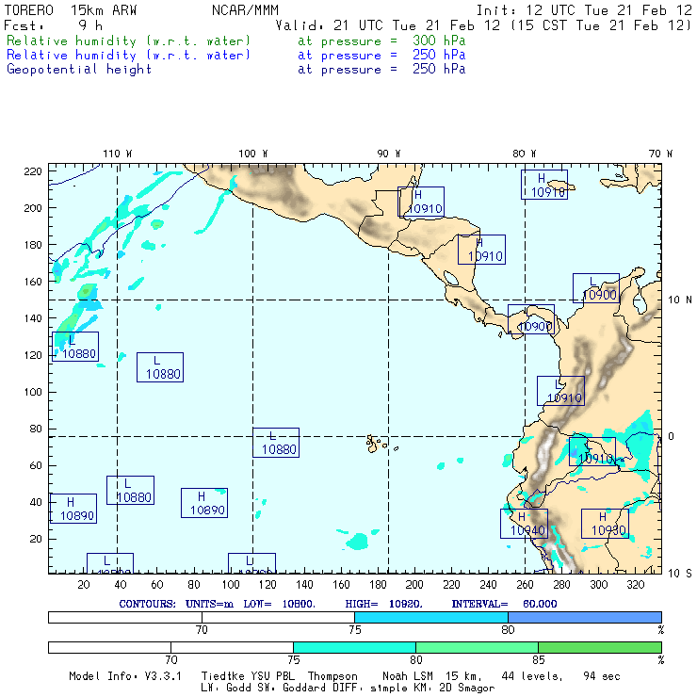Click the "CONTOURS: UNITS=m" text

(x=176, y=604)
